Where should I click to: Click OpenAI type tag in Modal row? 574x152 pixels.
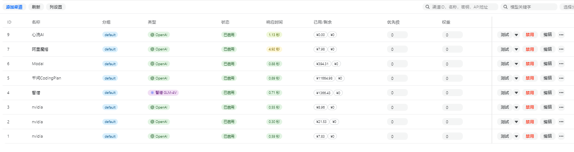pyautogui.click(x=159, y=64)
